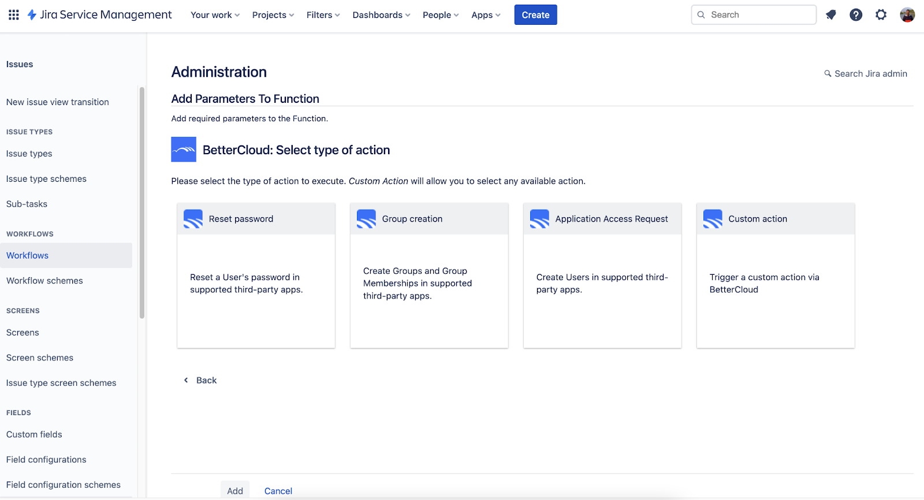Open Issue type schemes in sidebar

click(x=46, y=179)
